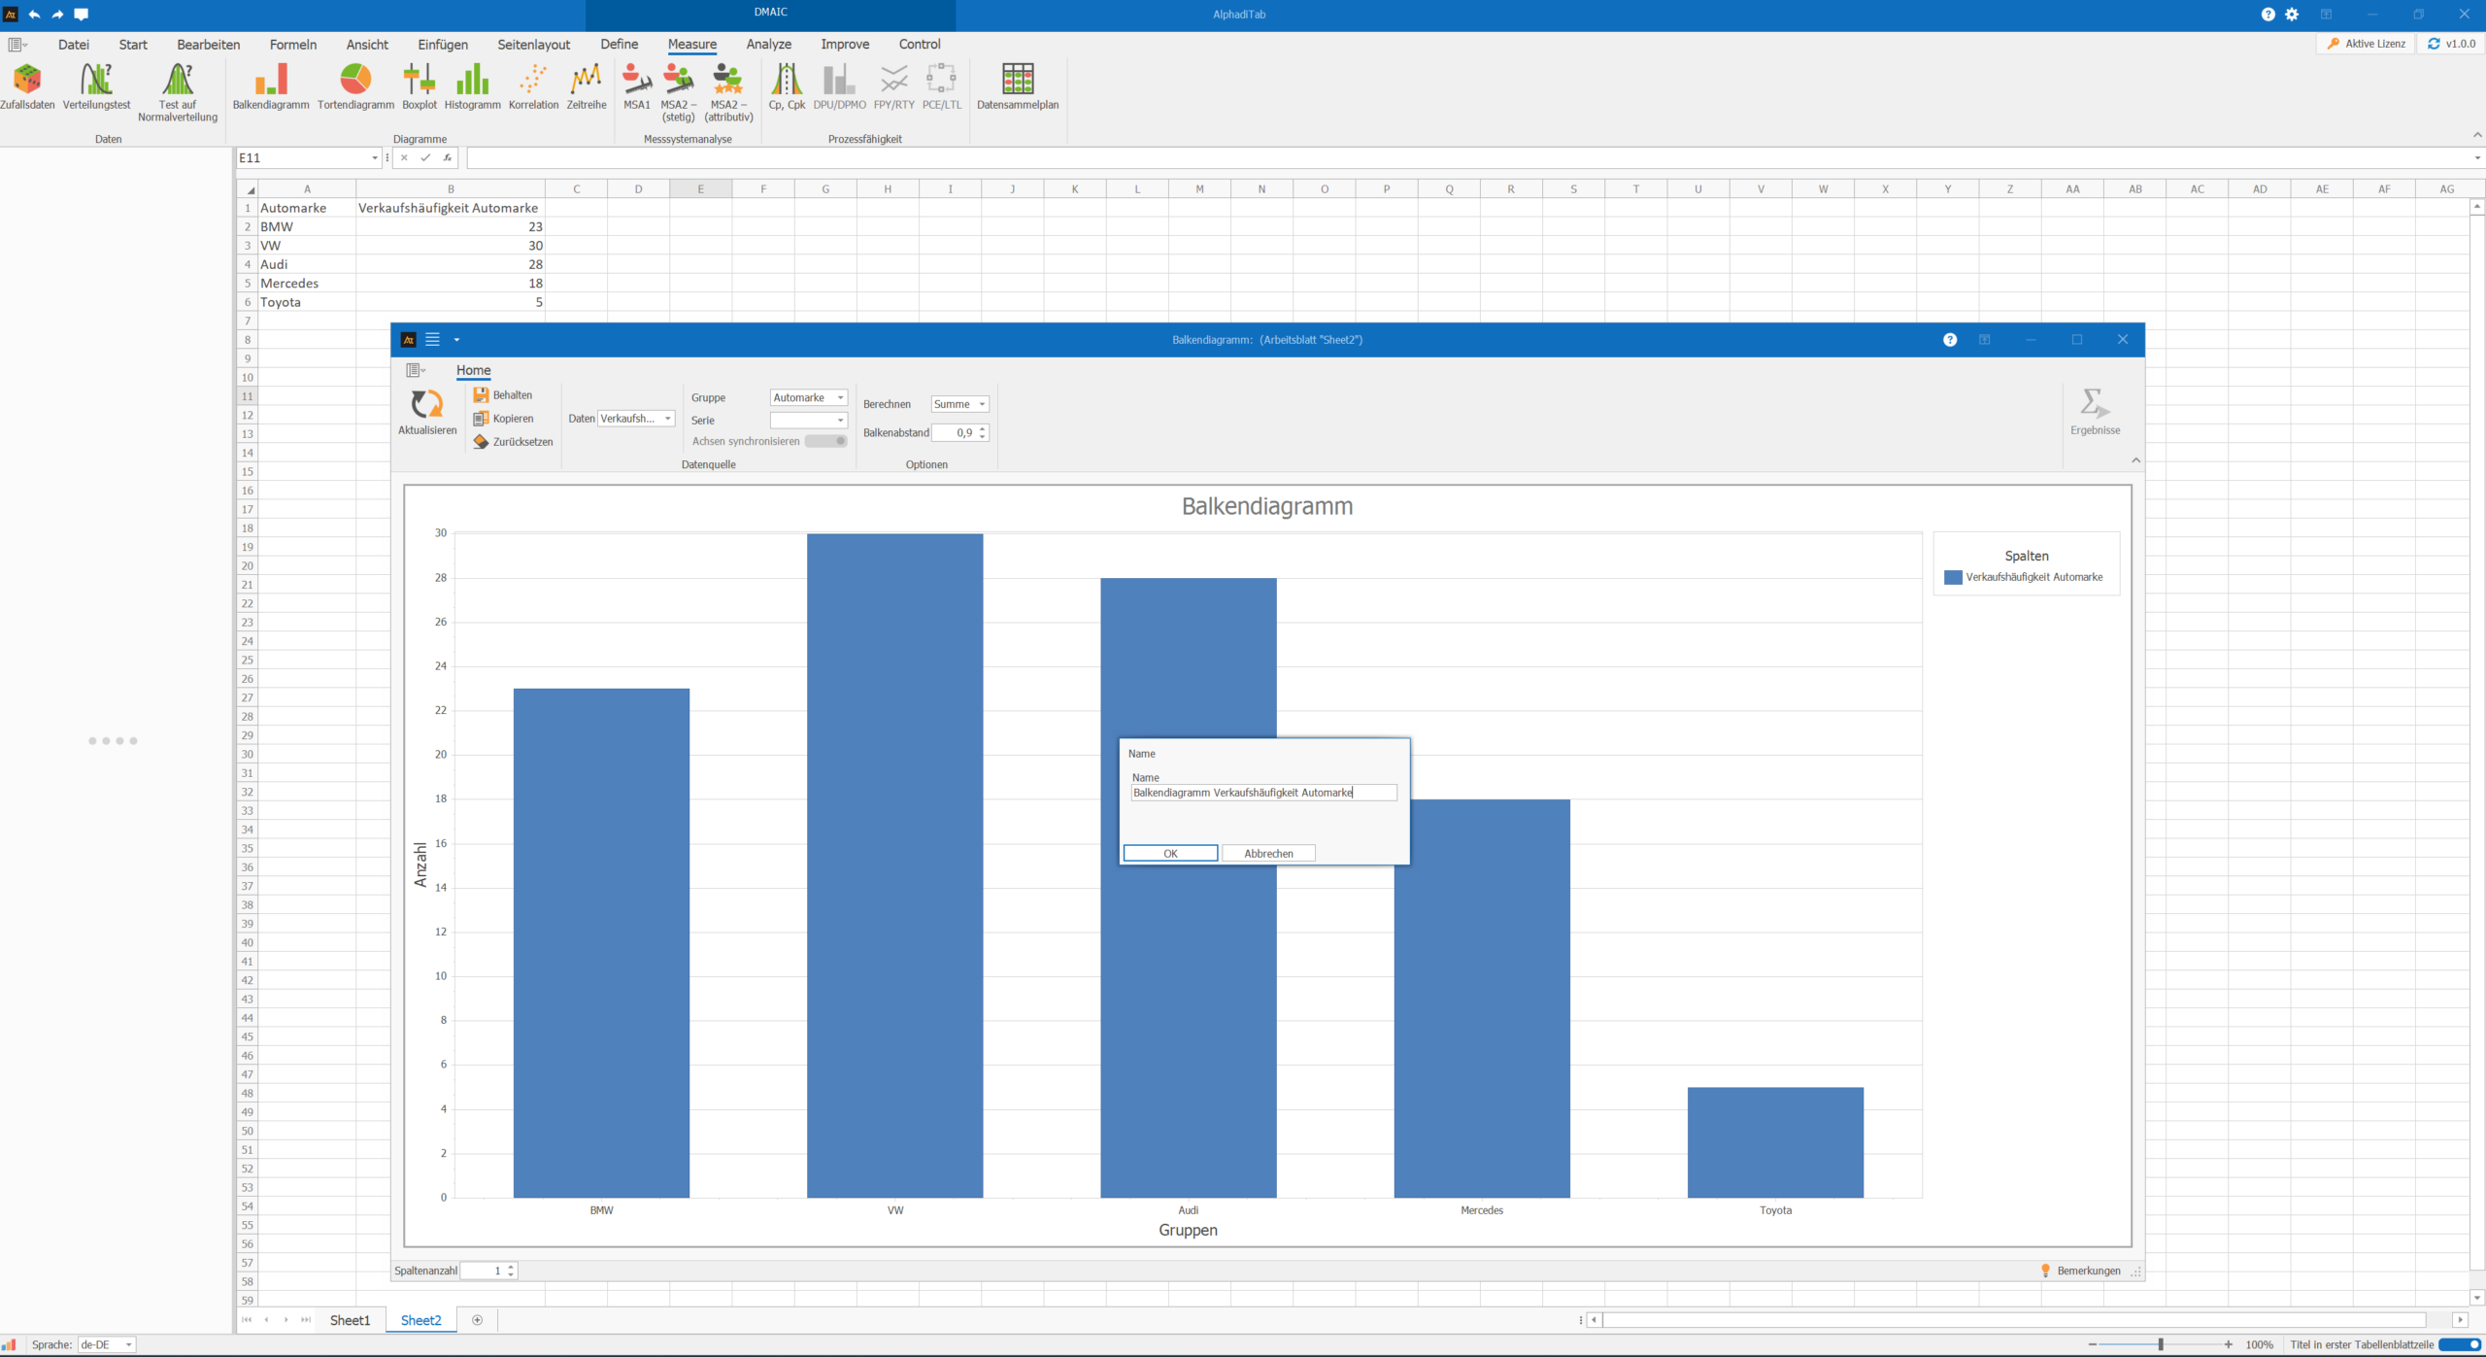Image resolution: width=2486 pixels, height=1357 pixels.
Task: Open the Cp, Cpk capability tool
Action: (x=787, y=80)
